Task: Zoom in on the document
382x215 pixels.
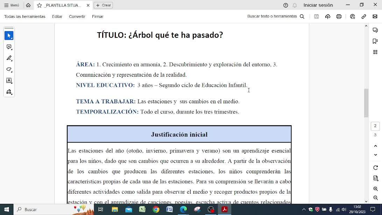Action: [x=375, y=189]
